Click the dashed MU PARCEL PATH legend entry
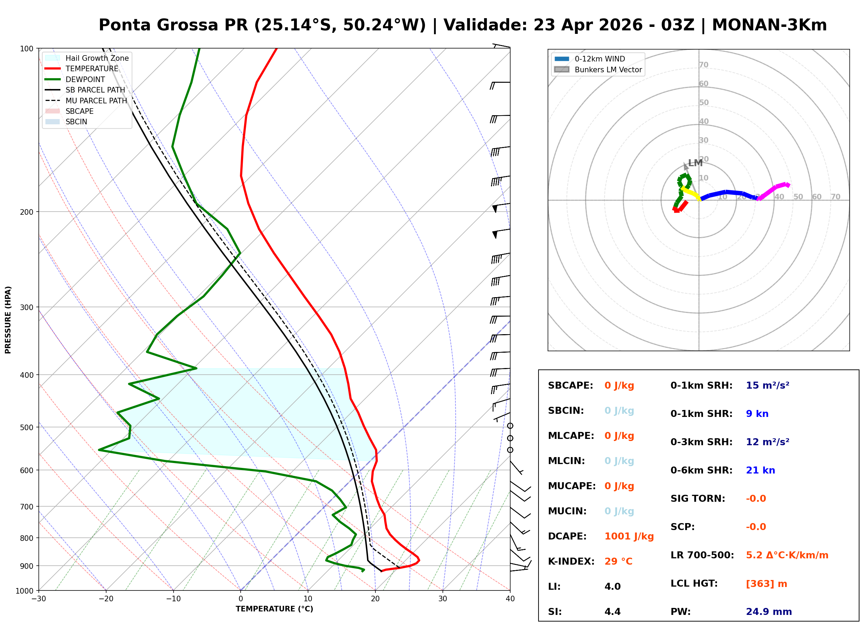This screenshot has height=639, width=864. [53, 101]
